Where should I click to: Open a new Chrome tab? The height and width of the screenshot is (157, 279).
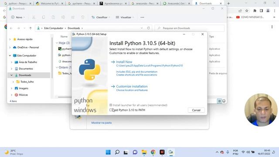click(x=228, y=3)
